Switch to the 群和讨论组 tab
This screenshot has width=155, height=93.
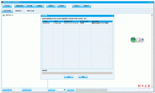(31, 11)
